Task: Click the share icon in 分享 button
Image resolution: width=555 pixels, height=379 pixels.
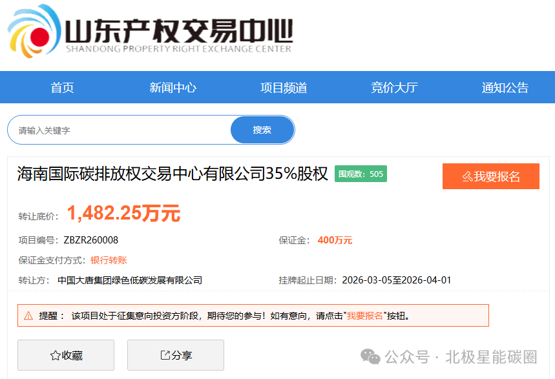Action: [x=164, y=355]
